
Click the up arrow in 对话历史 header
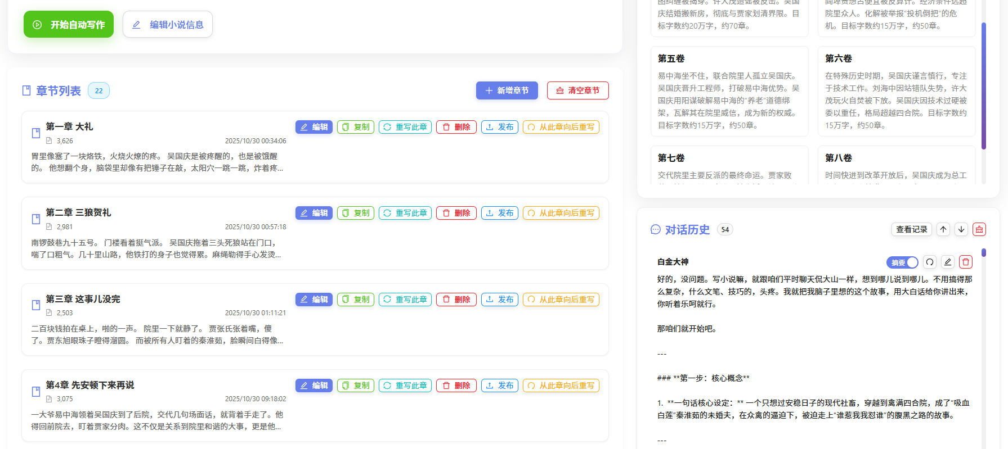[943, 229]
